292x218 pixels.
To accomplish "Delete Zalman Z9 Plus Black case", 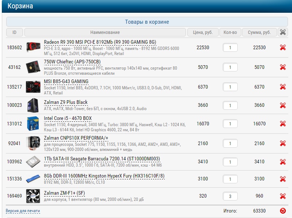I will coord(283,105).
